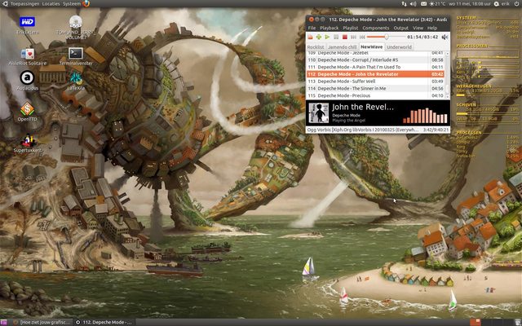Click the 'John the Revel...' now-playing title

363,107
